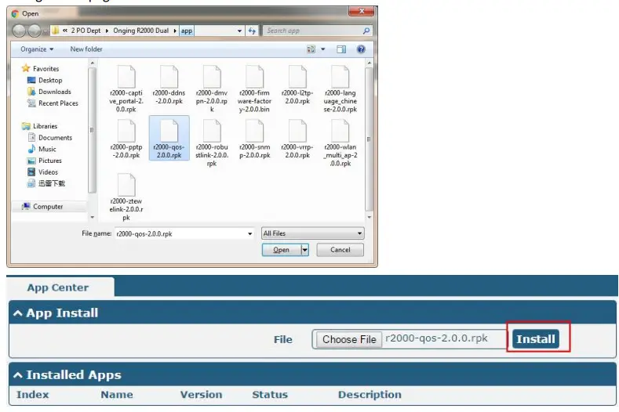The height and width of the screenshot is (412, 619).
Task: Click the Index column header
Action: 33,395
